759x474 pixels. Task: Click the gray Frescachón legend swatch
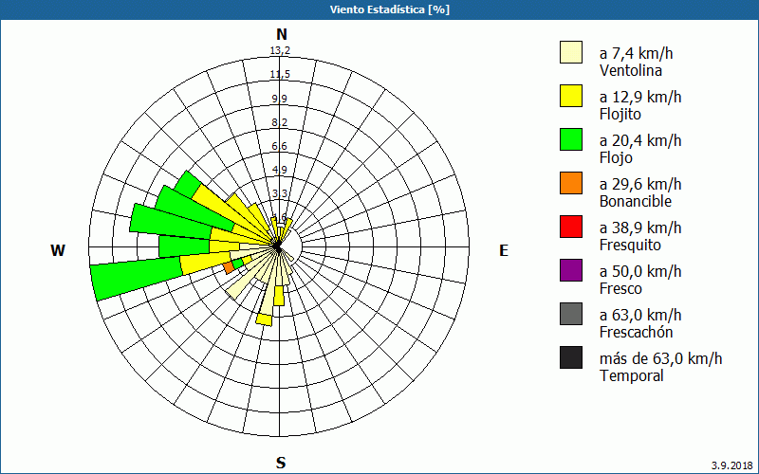571,314
